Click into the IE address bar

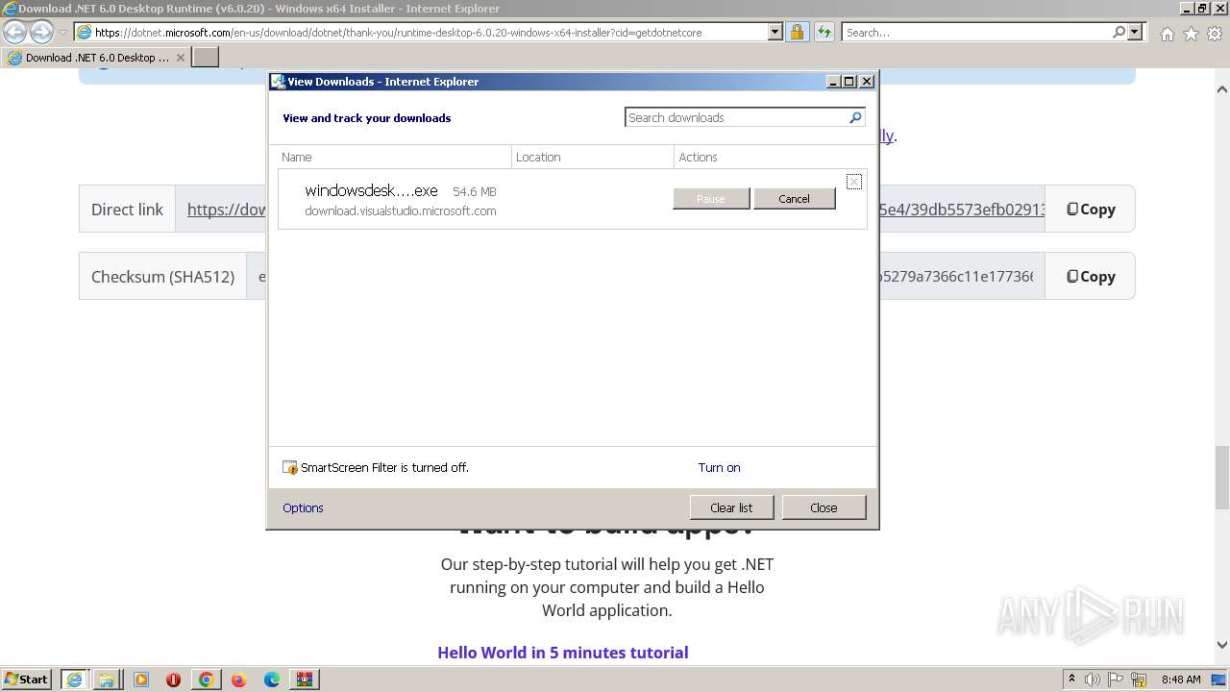point(428,32)
